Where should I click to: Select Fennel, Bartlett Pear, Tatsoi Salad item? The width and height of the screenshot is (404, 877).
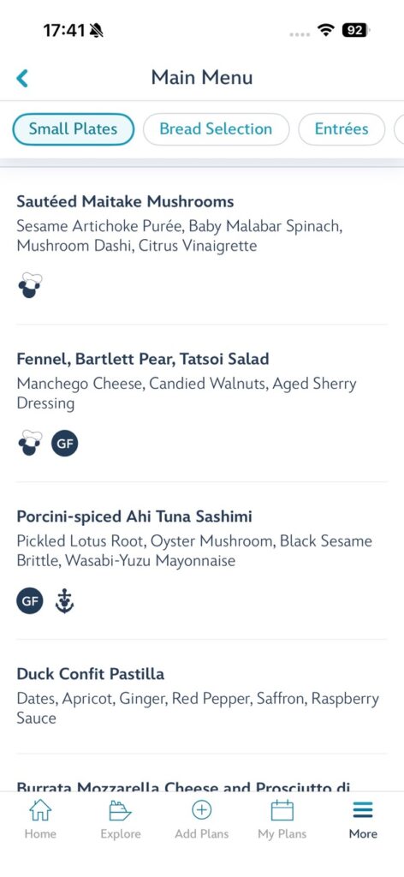tap(202, 403)
